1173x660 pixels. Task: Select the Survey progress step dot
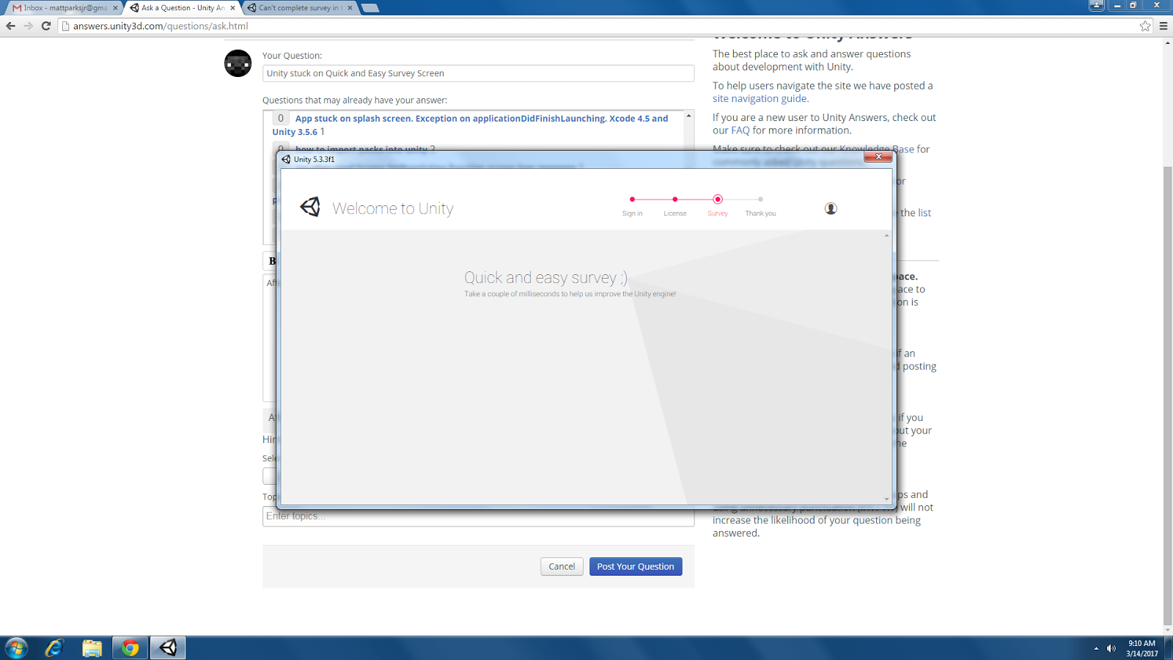718,199
